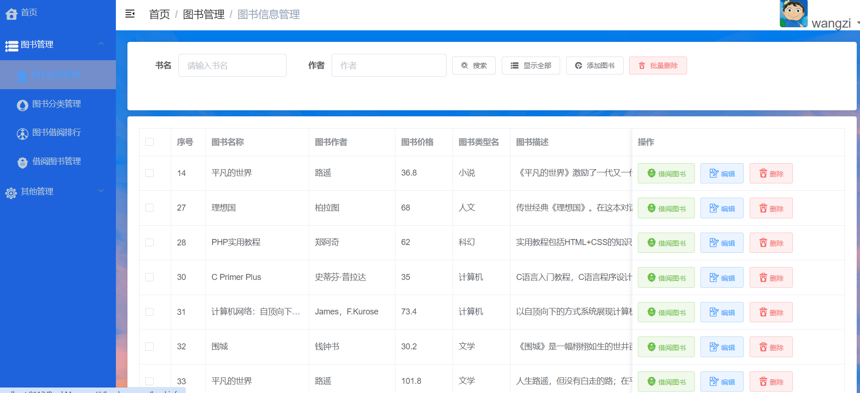
Task: Check the row 32 围城 checkbox
Action: pos(149,347)
